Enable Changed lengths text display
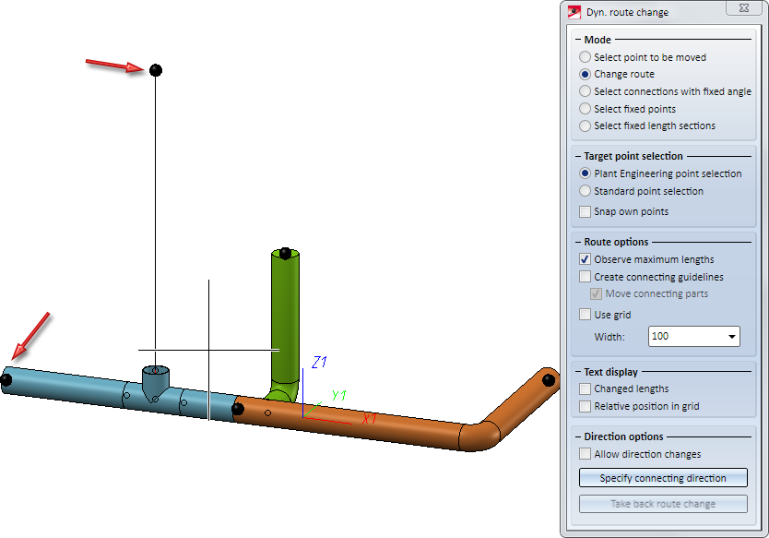The height and width of the screenshot is (538, 769). tap(585, 389)
